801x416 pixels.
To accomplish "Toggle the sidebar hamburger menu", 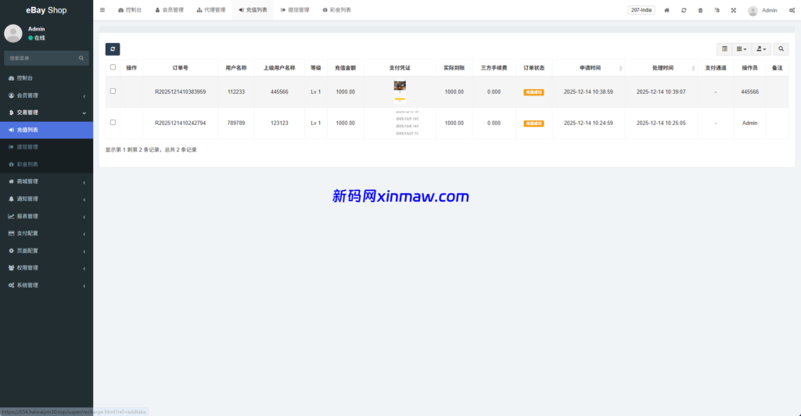I will (102, 10).
